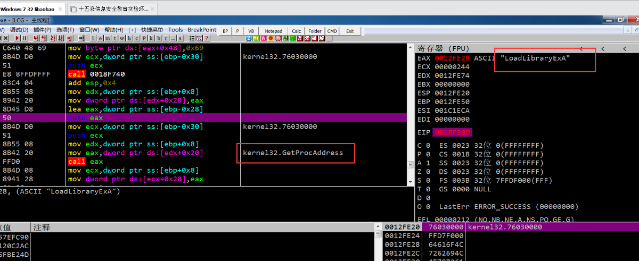Select the 'call 0018F740' instruction
Screen dimensions: 639x261
pos(96,74)
